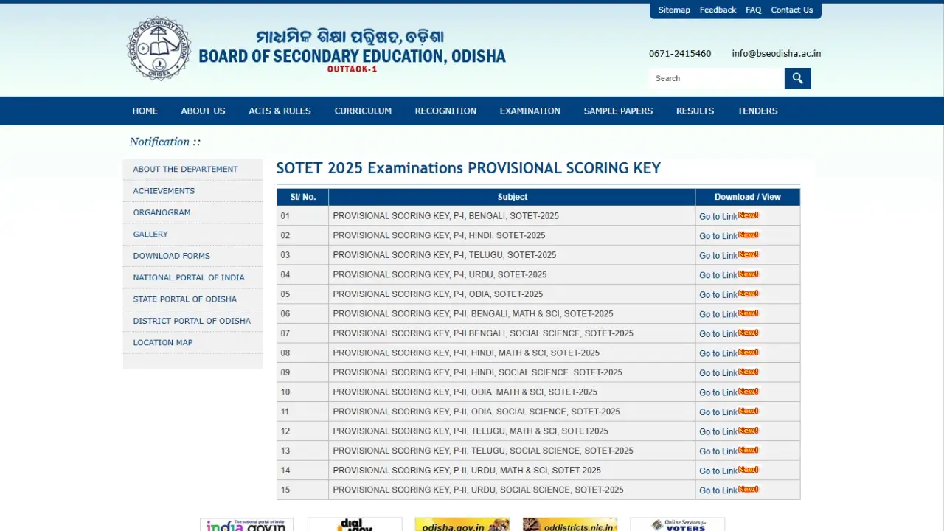Open Go to Link for P-II Urdu Social Science
Viewport: 944px width, 531px height.
(x=718, y=490)
